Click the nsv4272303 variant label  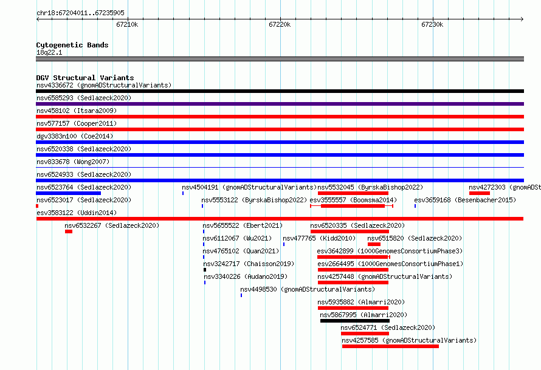click(x=505, y=187)
